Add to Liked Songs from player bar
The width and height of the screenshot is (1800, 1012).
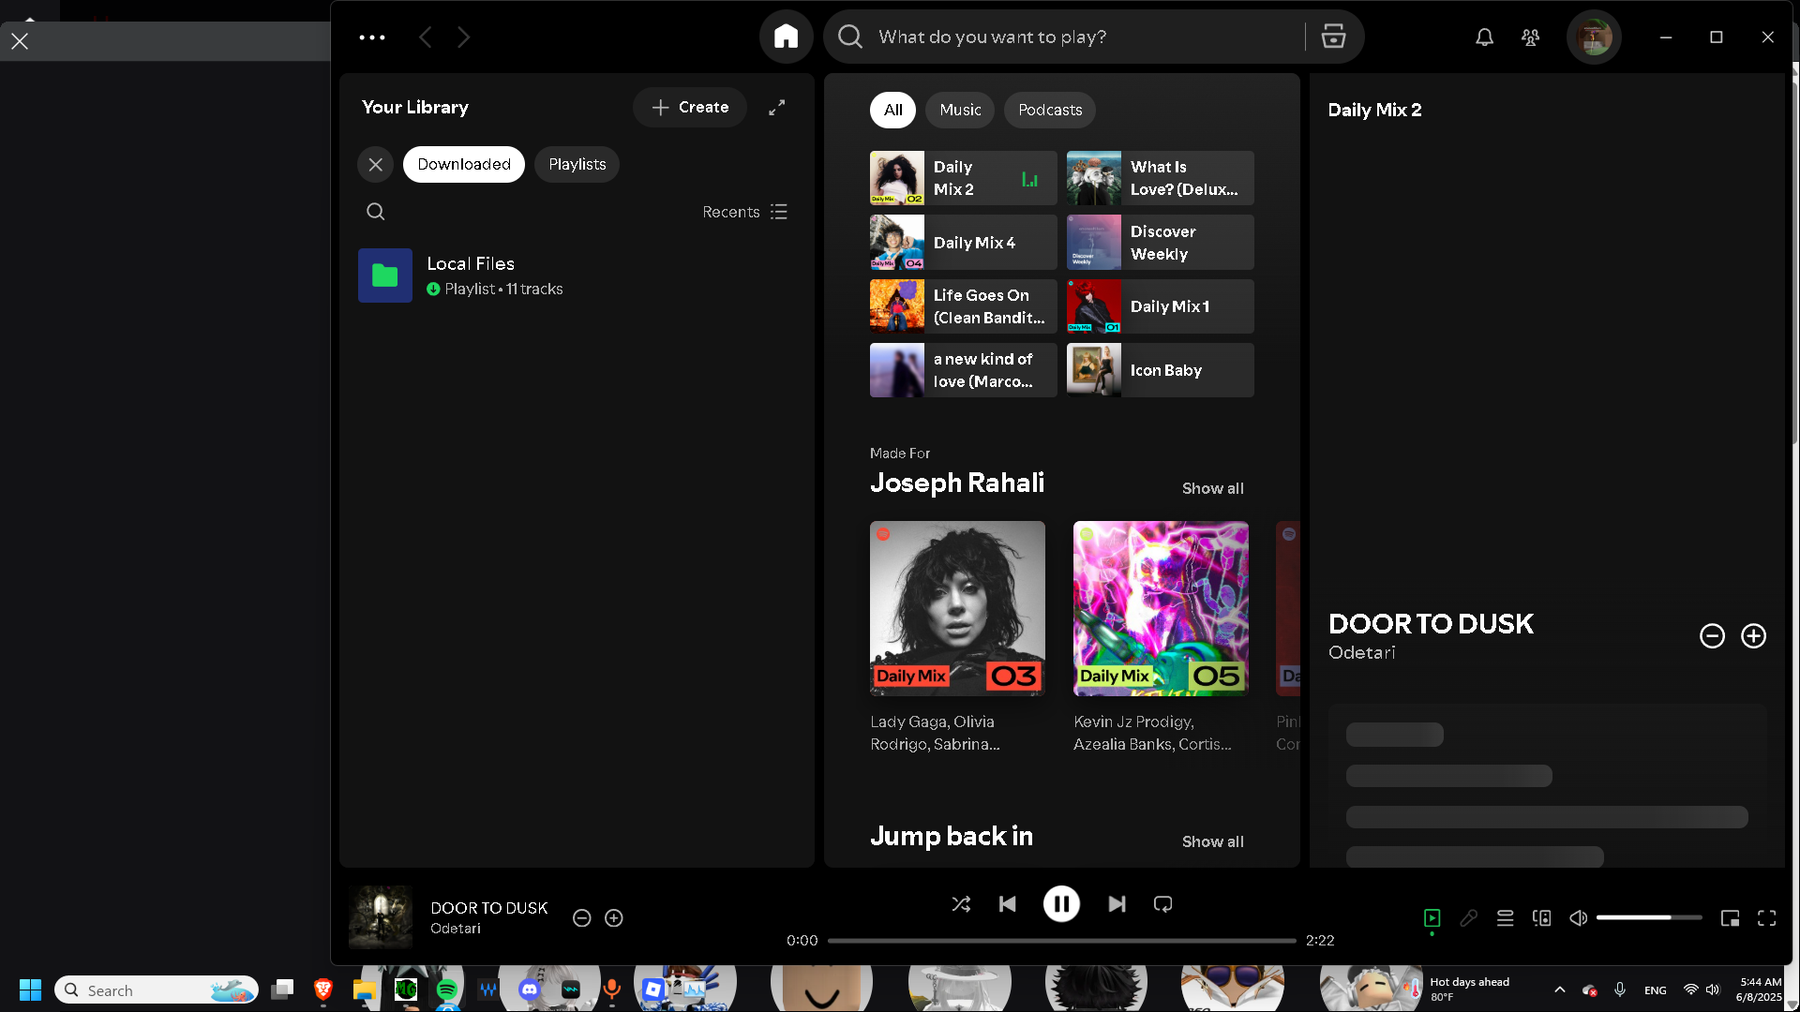point(614,918)
